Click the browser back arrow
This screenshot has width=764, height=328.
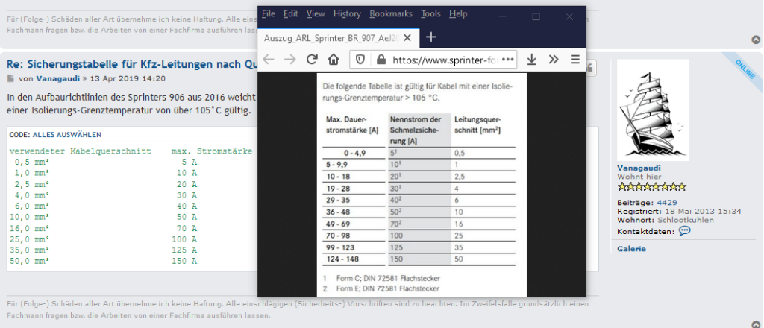click(269, 59)
